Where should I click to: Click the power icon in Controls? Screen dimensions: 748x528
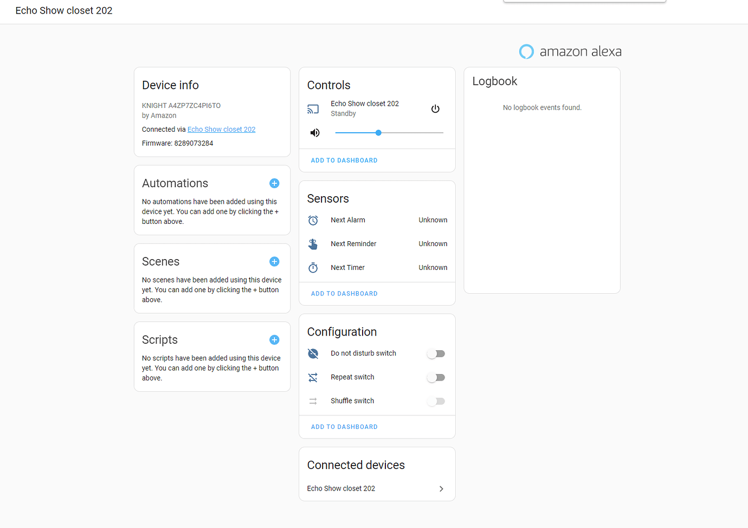click(x=435, y=108)
